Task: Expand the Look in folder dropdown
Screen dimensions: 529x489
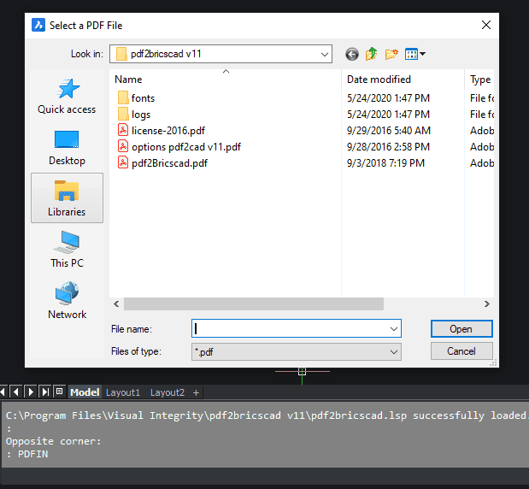Action: 324,54
